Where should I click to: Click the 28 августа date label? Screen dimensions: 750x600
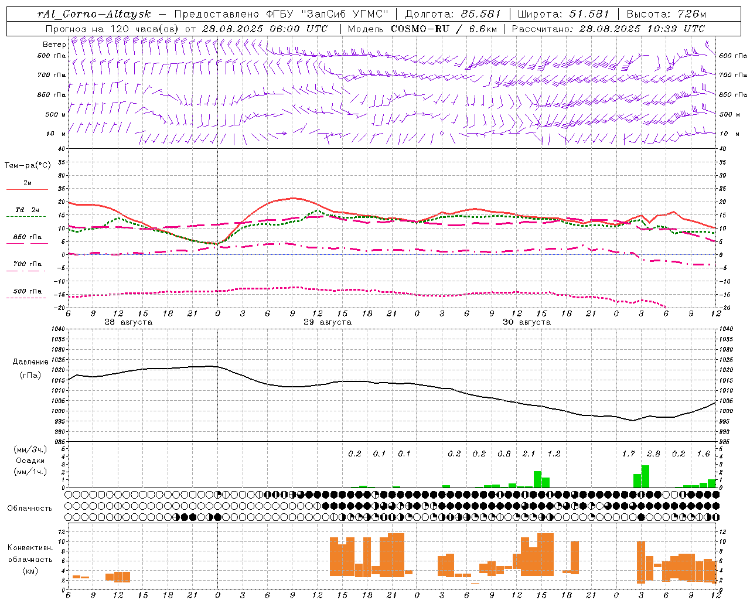pyautogui.click(x=128, y=322)
